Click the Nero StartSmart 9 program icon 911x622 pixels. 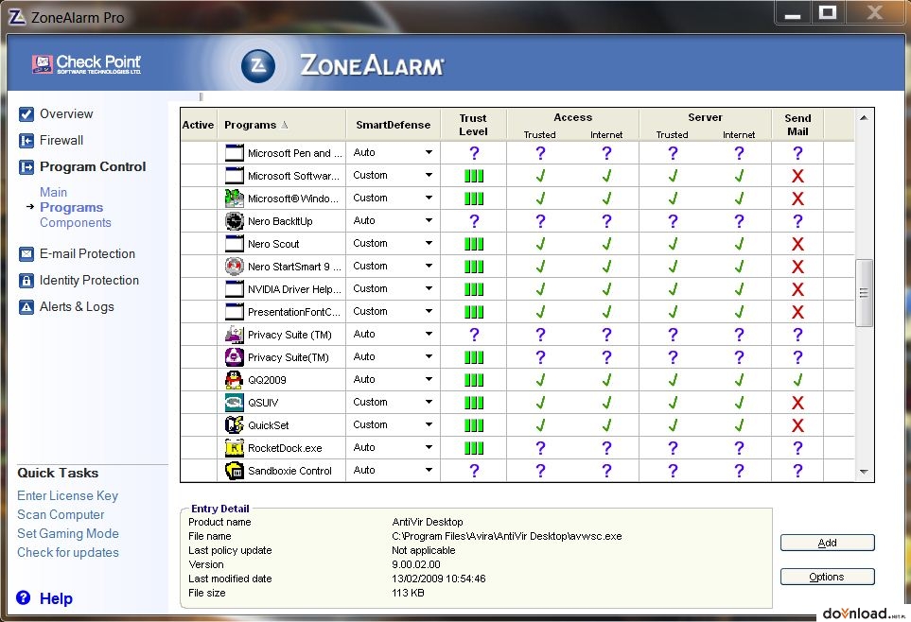tap(235, 266)
